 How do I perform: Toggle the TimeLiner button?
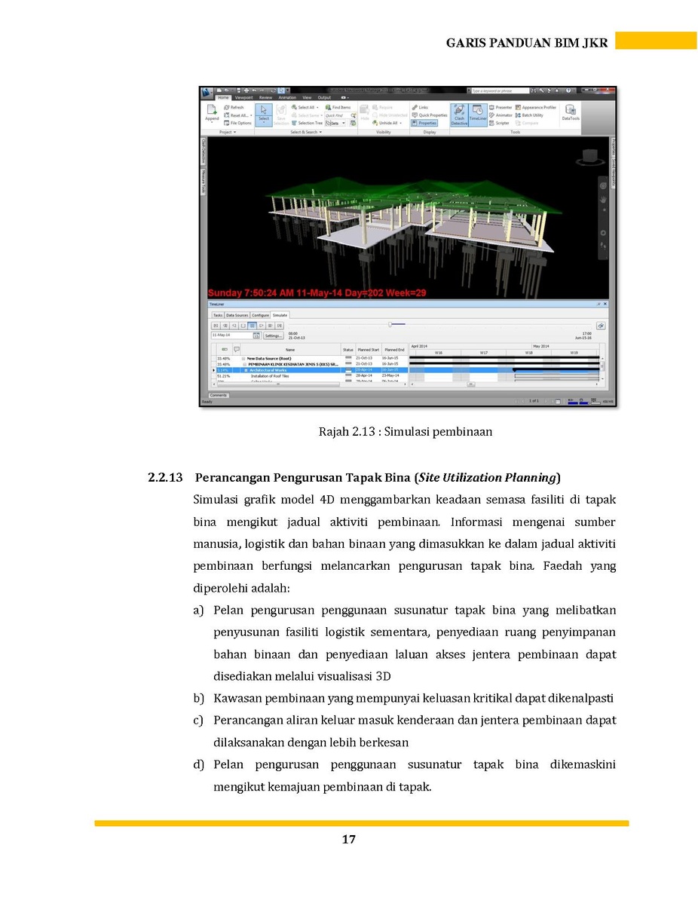478,115
